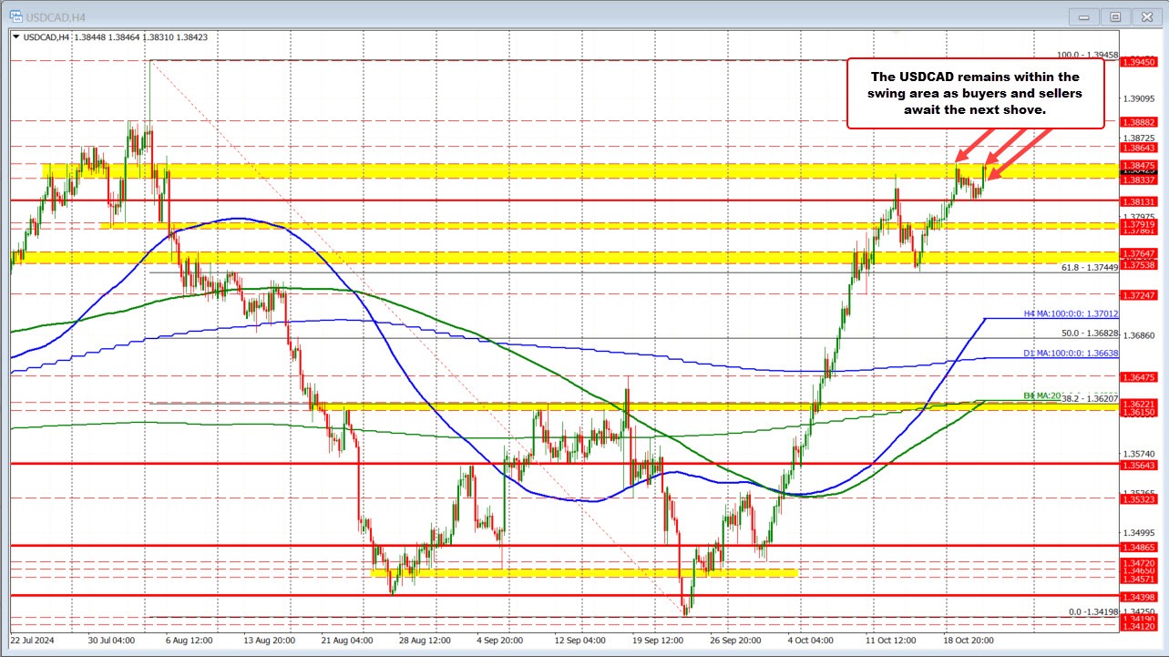The width and height of the screenshot is (1169, 657).
Task: Click the 1.38643 red price tag
Action: (1139, 147)
